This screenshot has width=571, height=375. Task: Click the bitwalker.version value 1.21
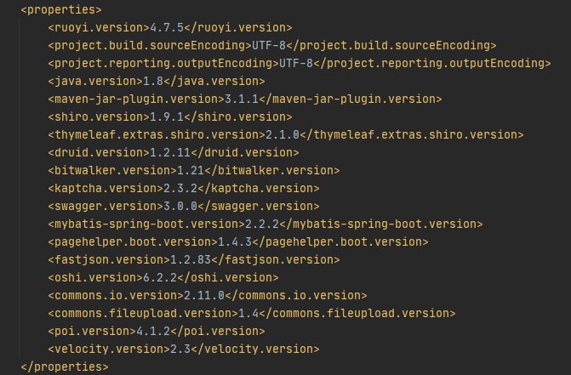(191, 170)
